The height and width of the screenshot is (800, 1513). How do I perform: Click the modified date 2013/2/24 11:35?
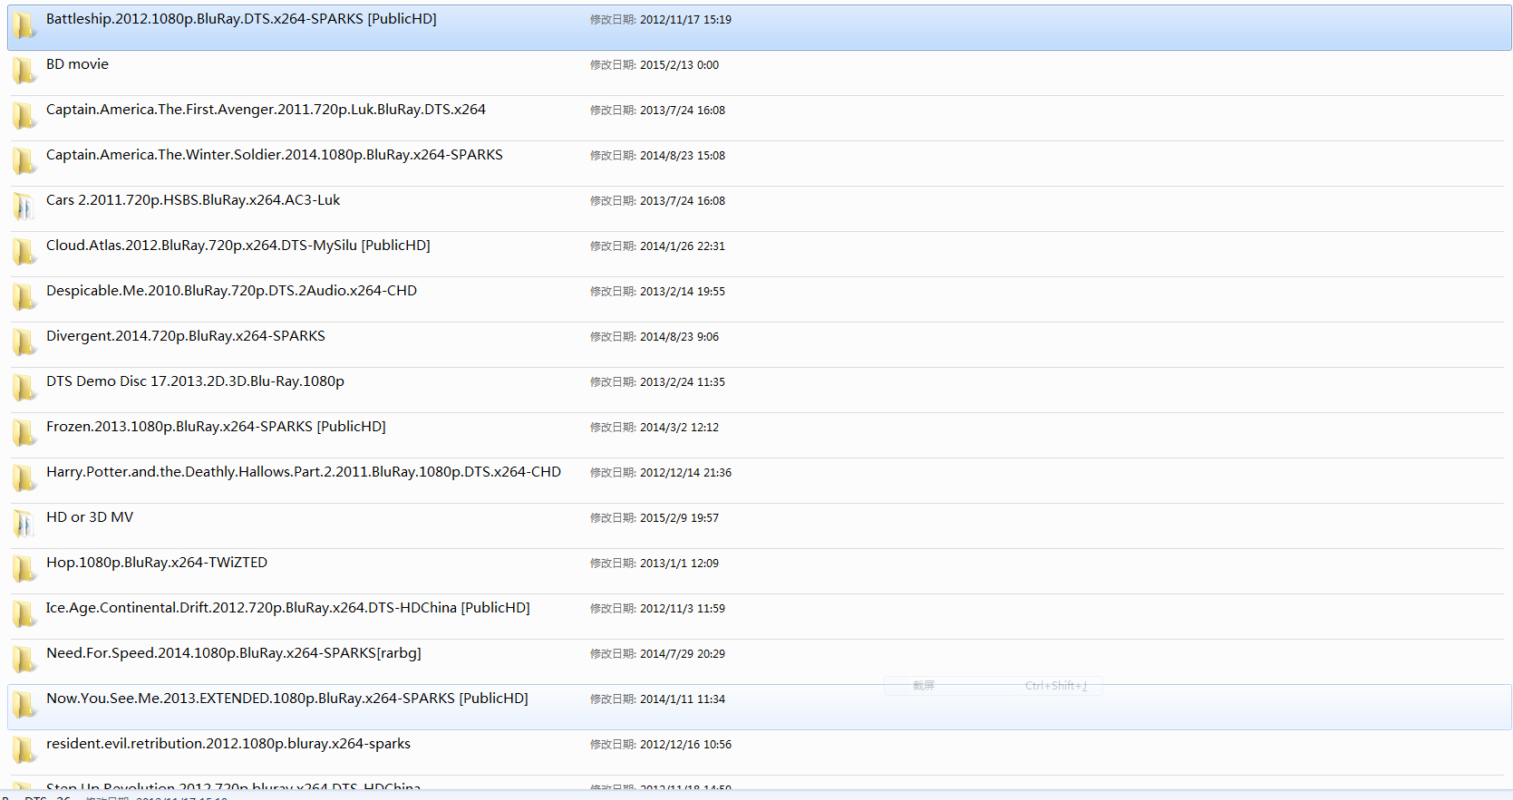(x=683, y=382)
